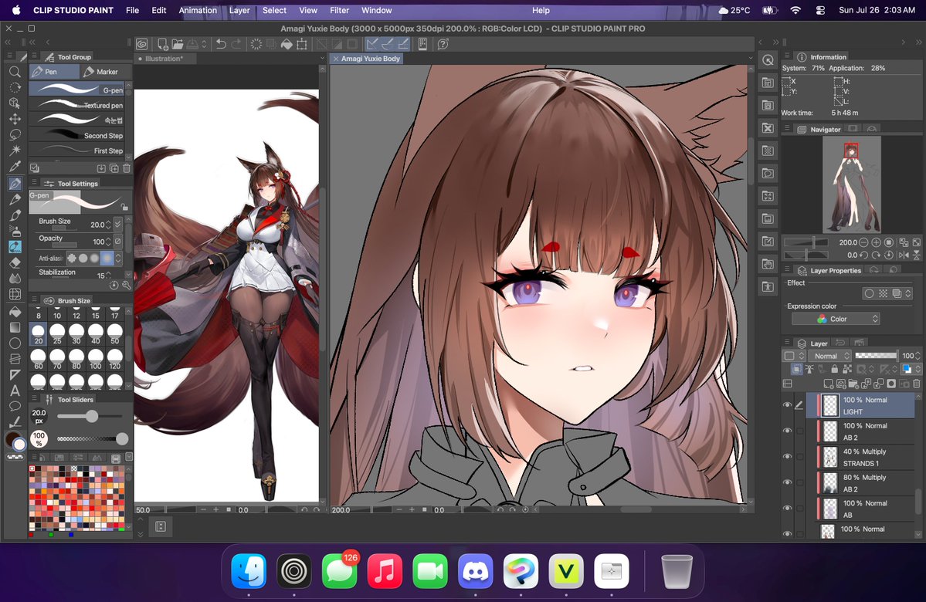Select the Auto select magic wand tool
The height and width of the screenshot is (602, 926).
(x=15, y=150)
